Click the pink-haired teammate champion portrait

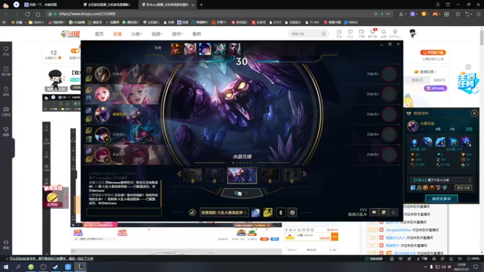click(102, 94)
